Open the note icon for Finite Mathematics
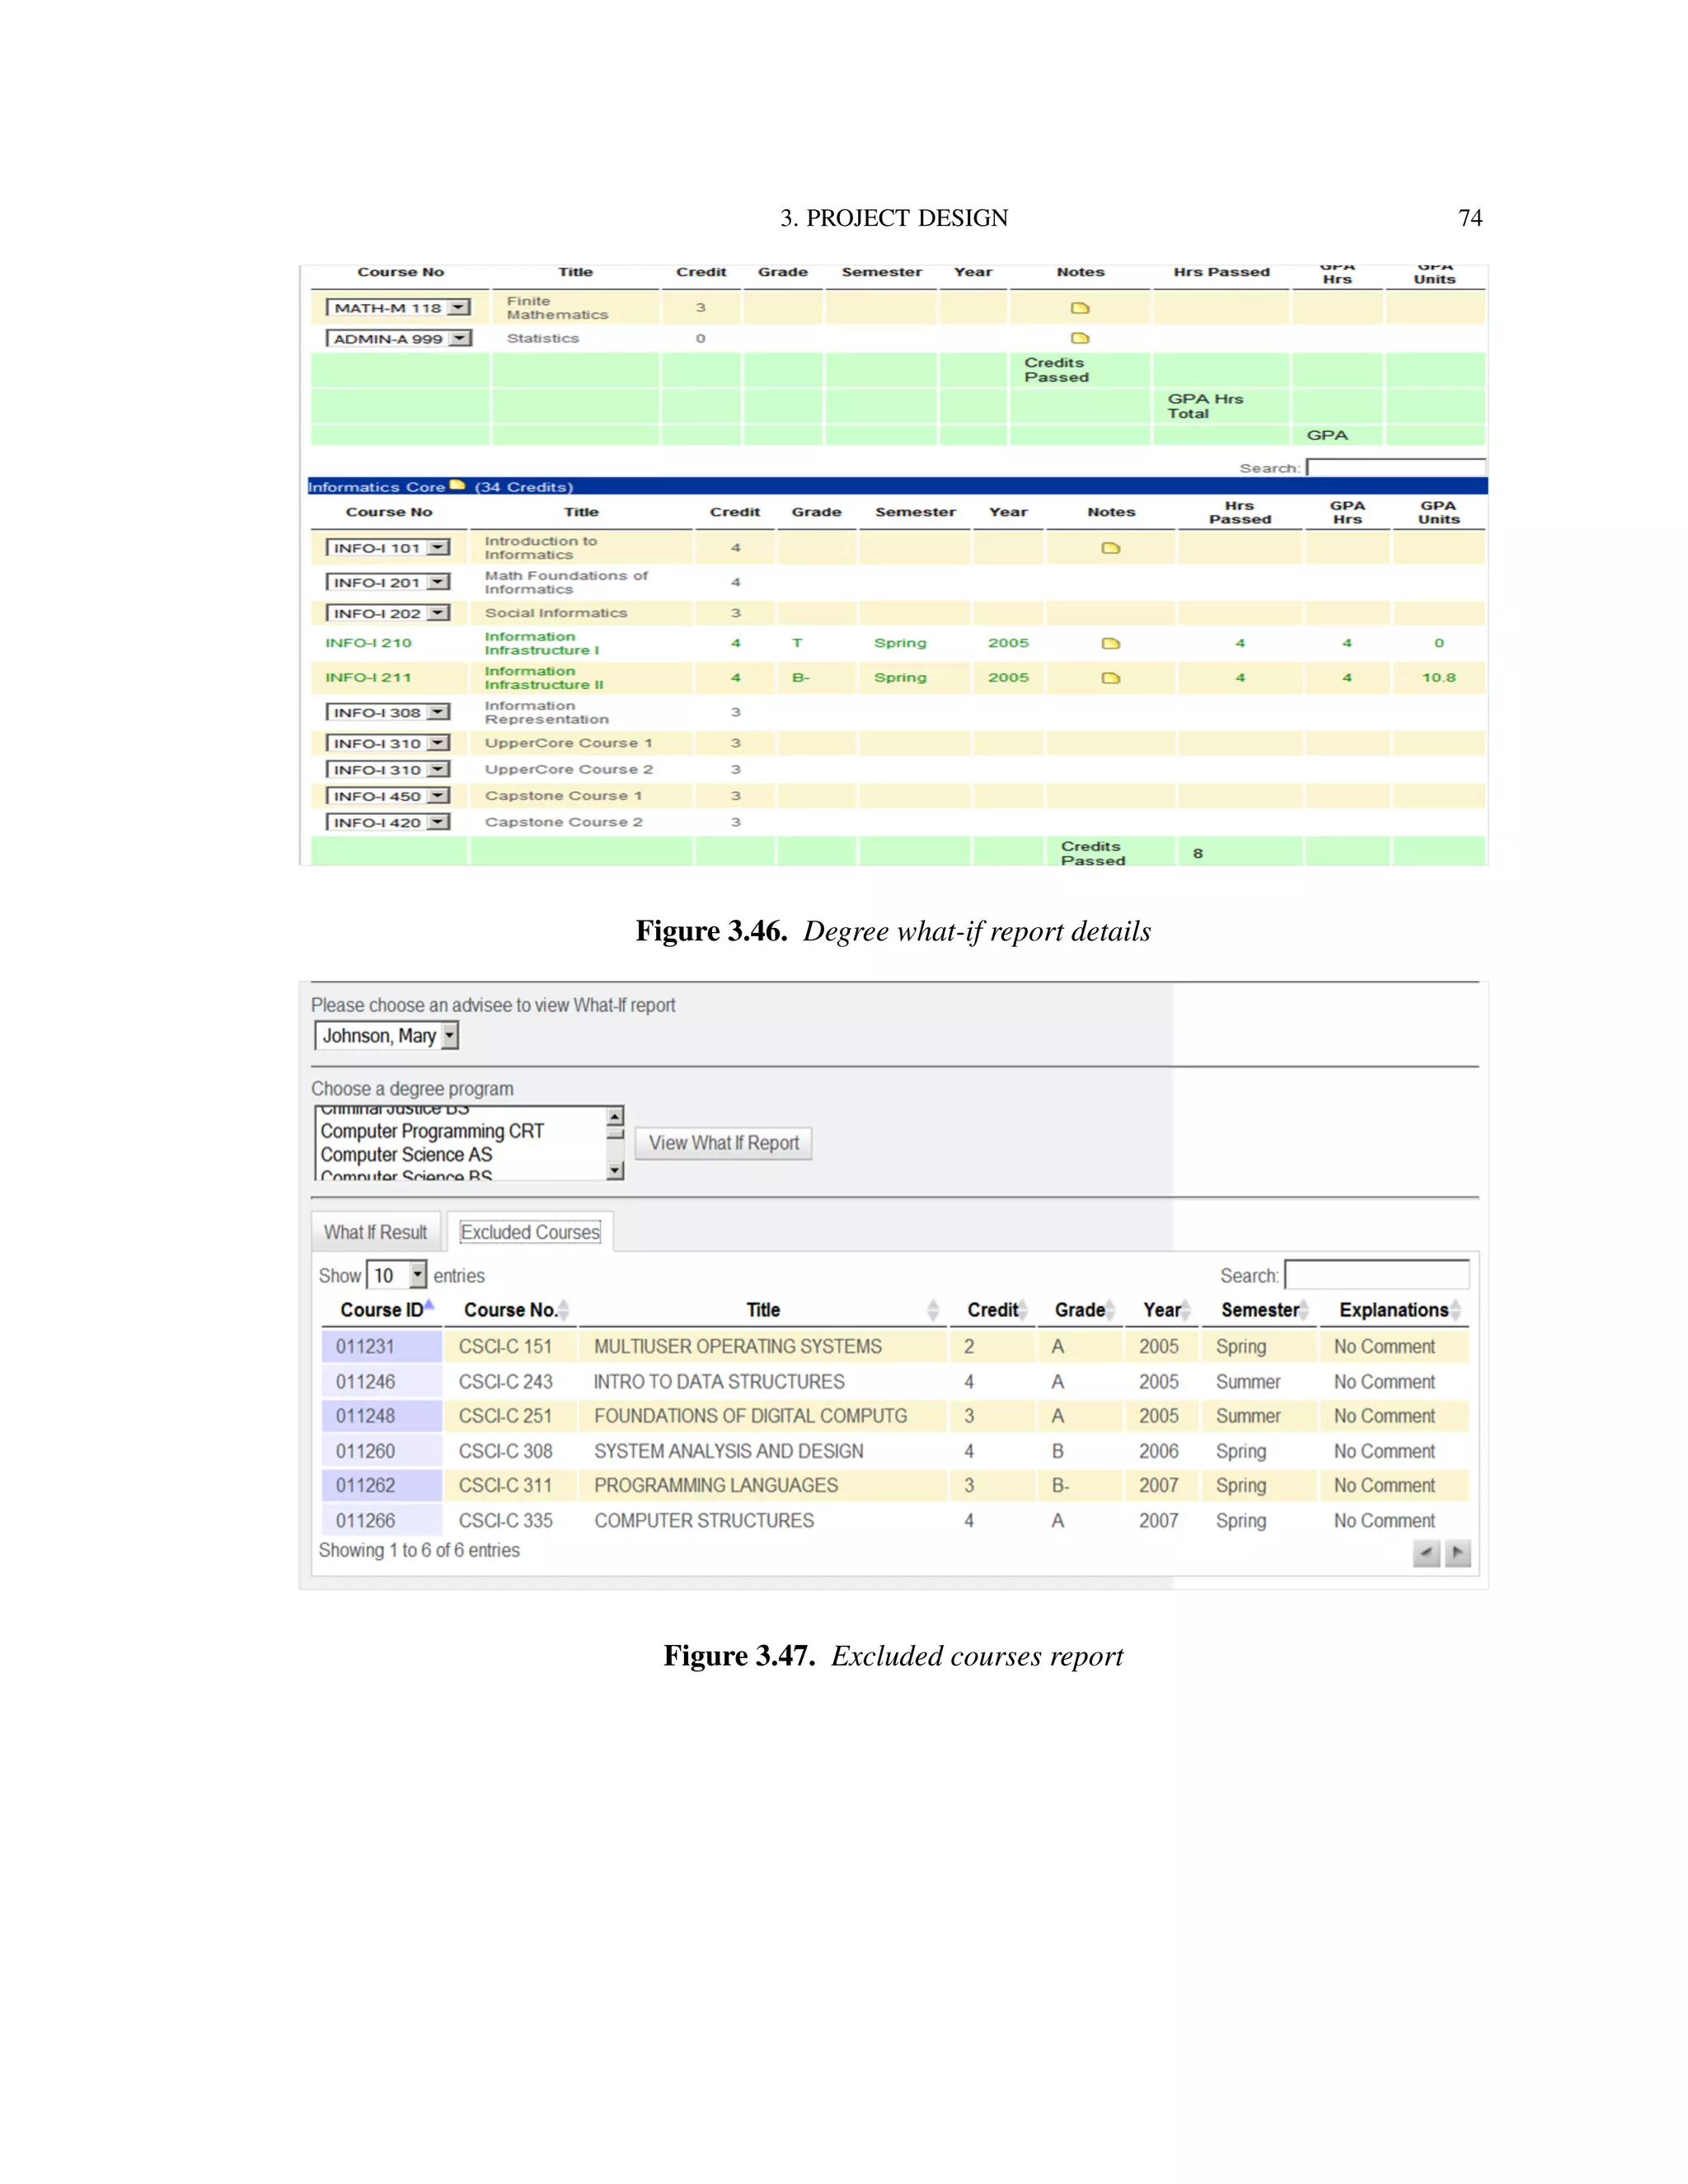This screenshot has width=1688, height=2184. point(1080,308)
